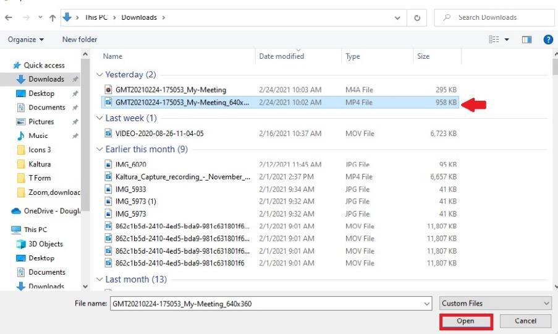Select the 3D Objects folder

[46, 244]
